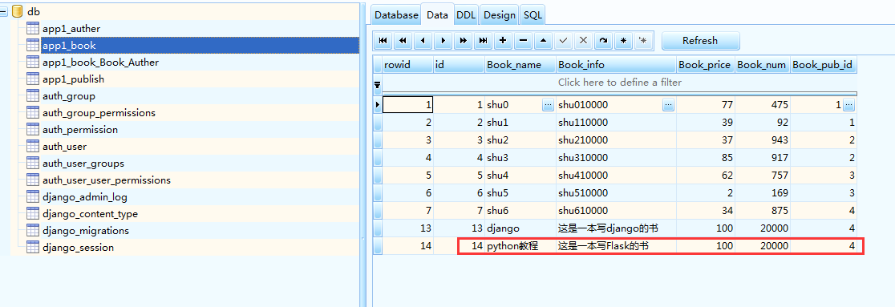Select rowid cell with value 1
Screen dimensions: 895x307
407,105
